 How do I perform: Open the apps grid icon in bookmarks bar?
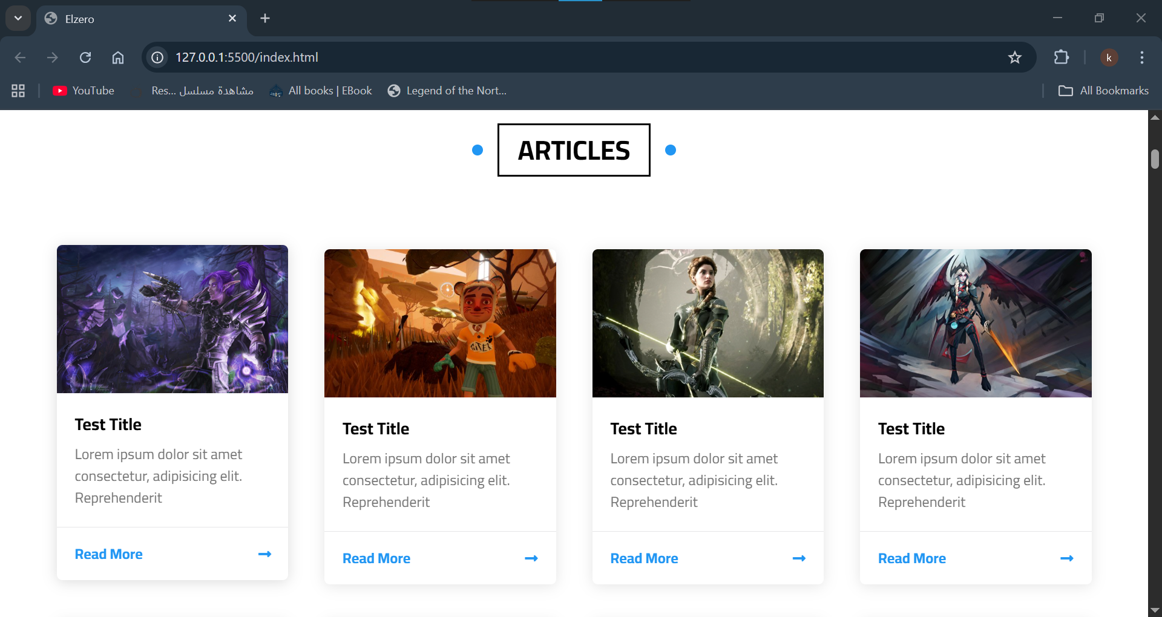click(18, 91)
